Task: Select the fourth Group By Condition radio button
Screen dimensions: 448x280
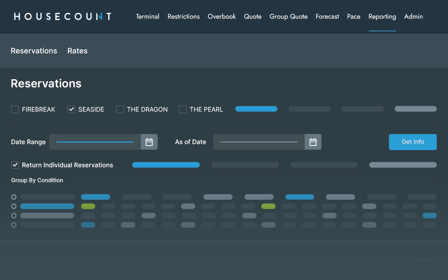Action: point(14,225)
